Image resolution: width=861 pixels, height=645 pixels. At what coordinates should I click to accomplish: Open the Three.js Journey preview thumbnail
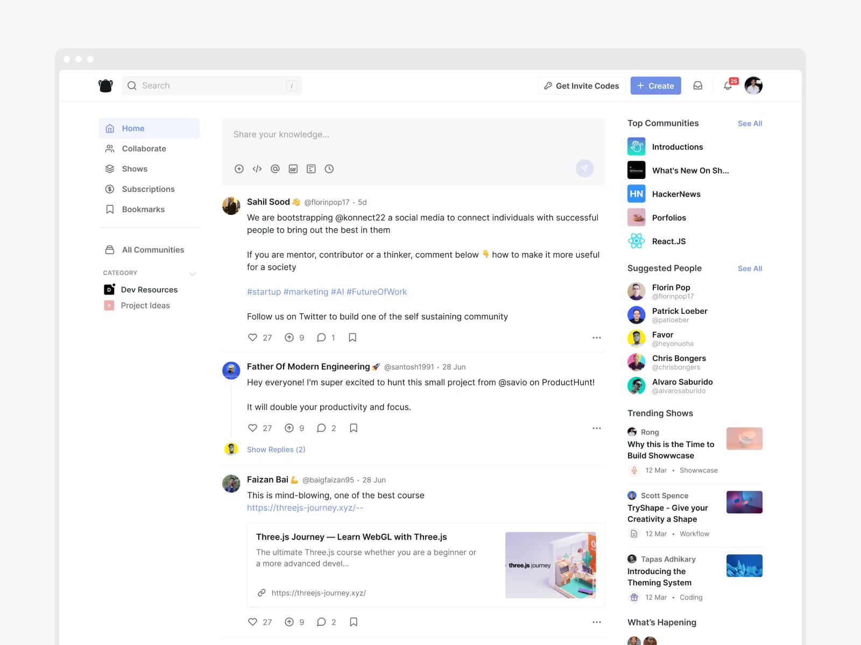[x=551, y=565]
